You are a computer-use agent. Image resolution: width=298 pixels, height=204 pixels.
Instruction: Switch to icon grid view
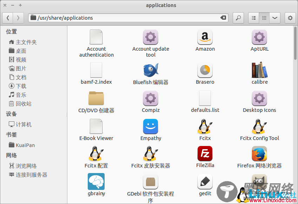coord(264,18)
